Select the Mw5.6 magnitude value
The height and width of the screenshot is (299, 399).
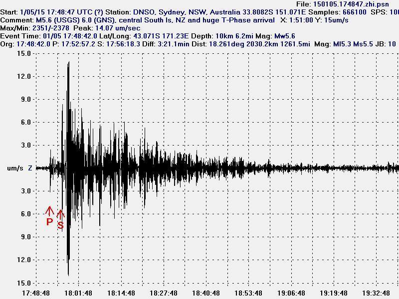point(285,36)
